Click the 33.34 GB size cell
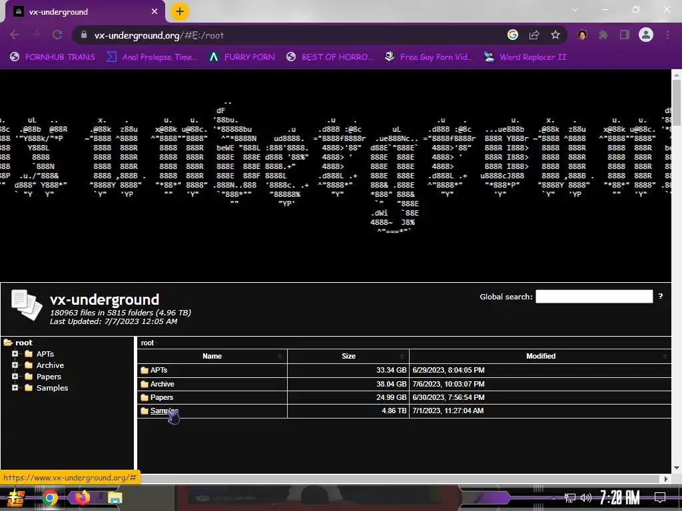This screenshot has width=682, height=511. tap(348, 370)
